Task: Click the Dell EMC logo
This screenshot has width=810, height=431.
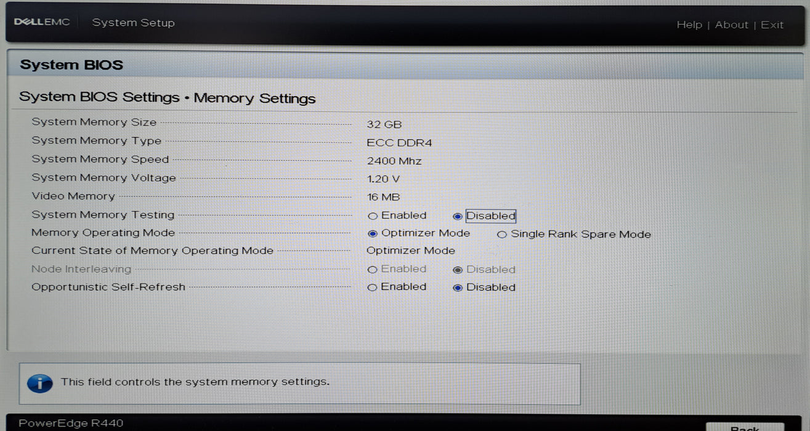Action: pyautogui.click(x=42, y=22)
